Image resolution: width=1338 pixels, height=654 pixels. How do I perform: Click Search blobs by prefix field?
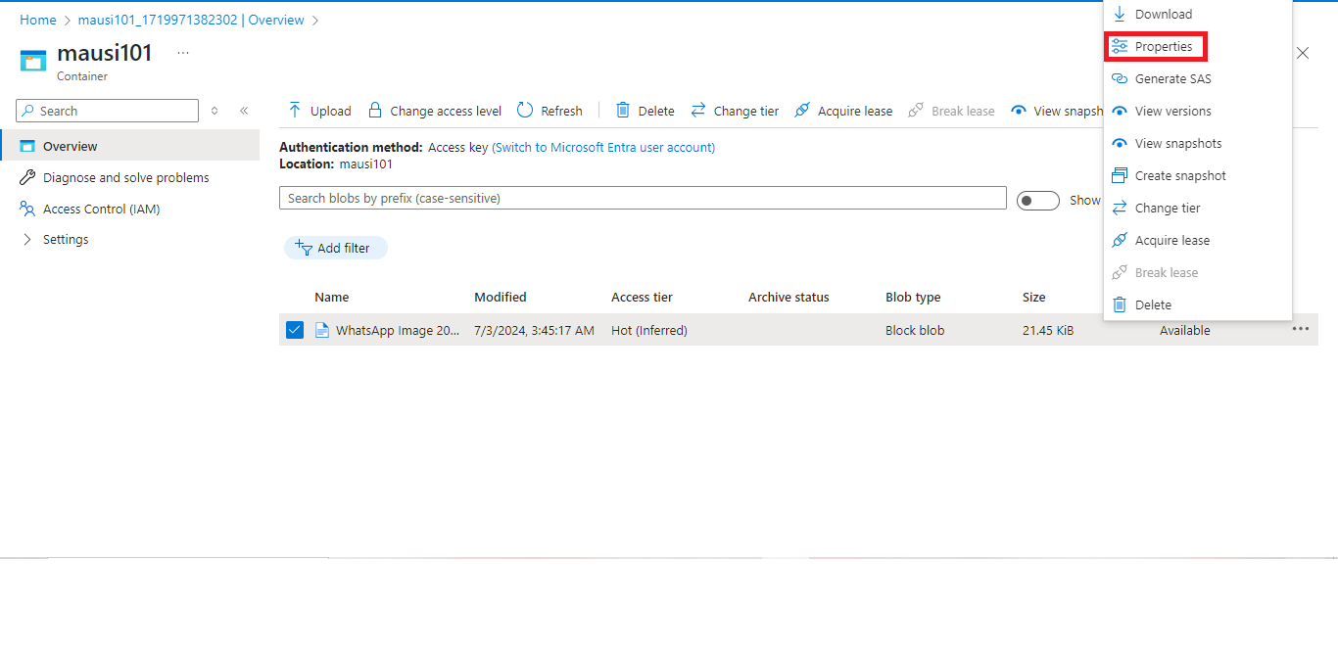pyautogui.click(x=643, y=198)
